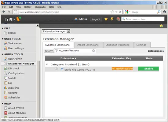Screen dimensions: 168x122
Task: Collapse the HELP module group
Action: pyautogui.click(x=3, y=104)
